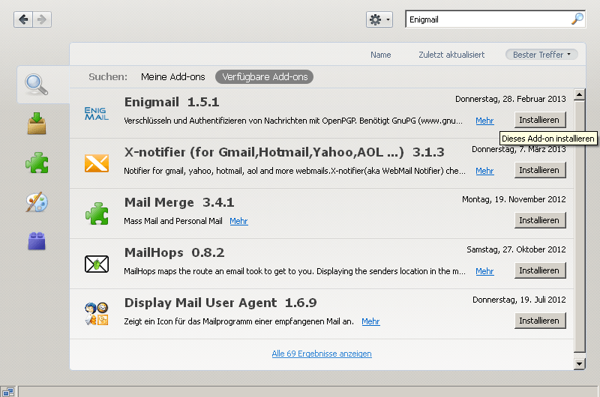Install the Enigmail 1.5.1 add-on
Screen dimensions: 600x397
(x=539, y=120)
